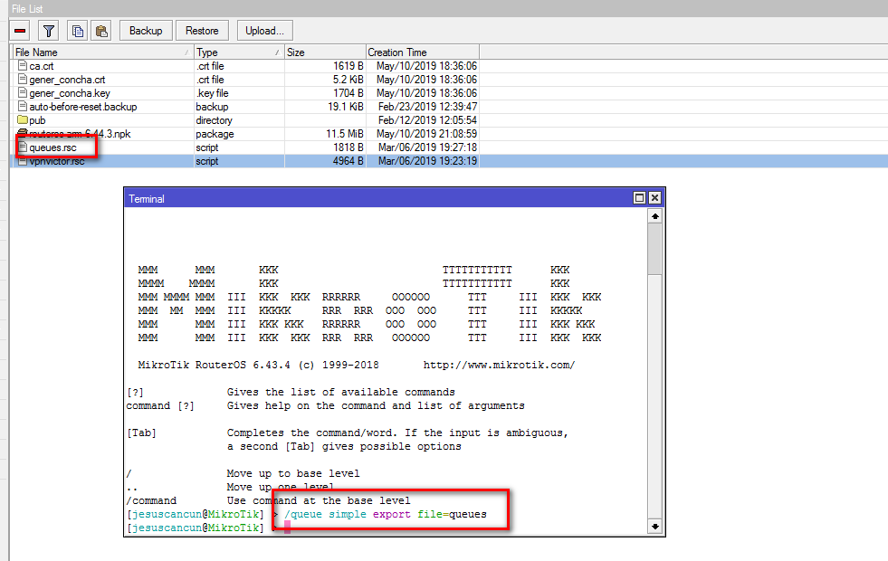Click the red remove file button

coord(21,31)
